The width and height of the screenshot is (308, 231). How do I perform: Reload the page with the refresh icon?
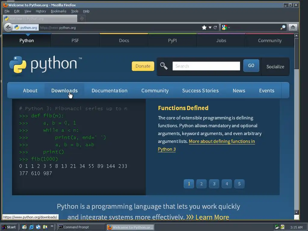coord(215,27)
